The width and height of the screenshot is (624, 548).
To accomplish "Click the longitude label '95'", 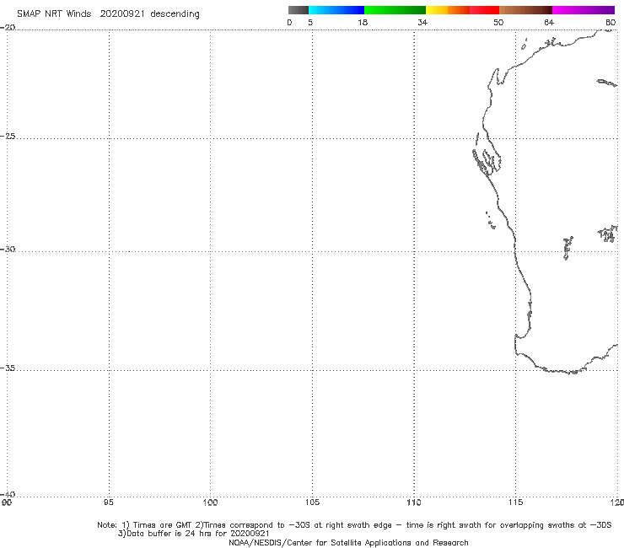I will (108, 502).
